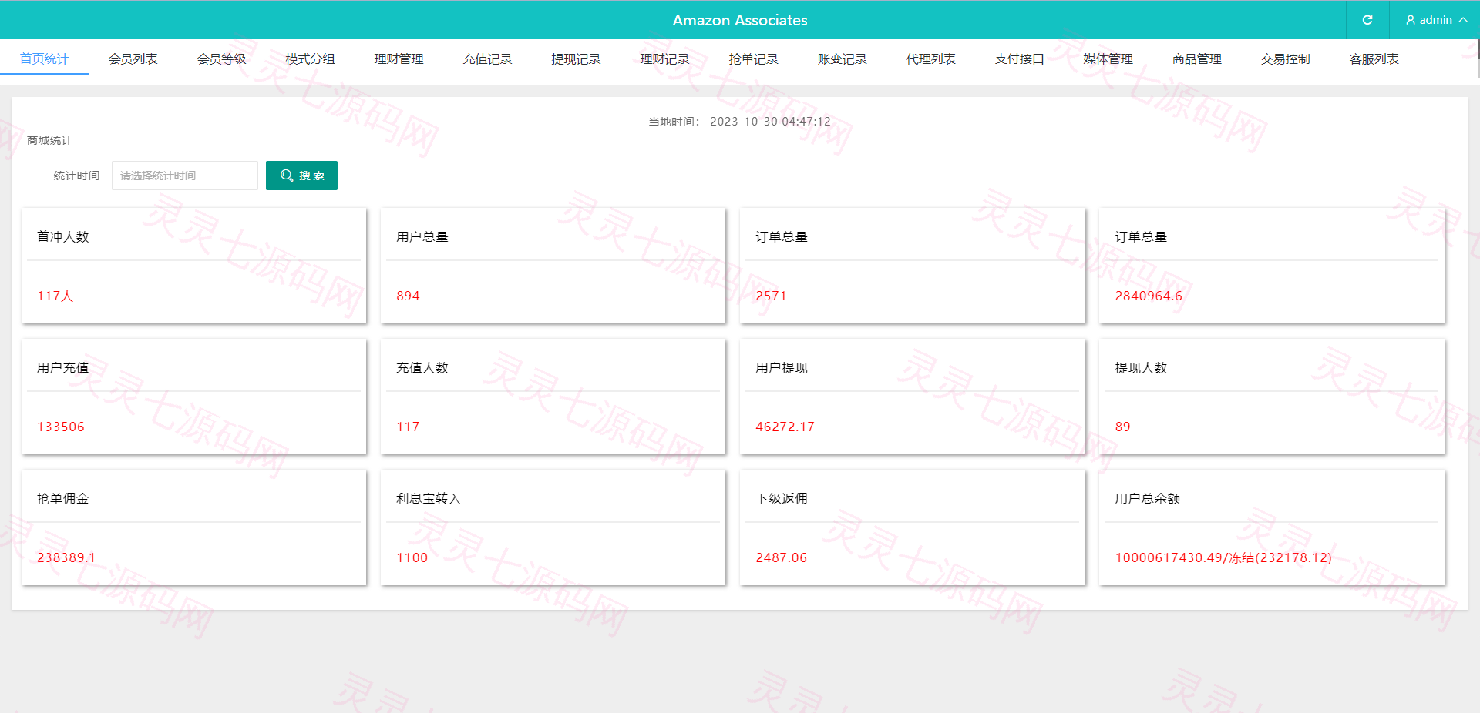Click the 抢单佣金 card heading
The width and height of the screenshot is (1480, 713).
coord(62,498)
